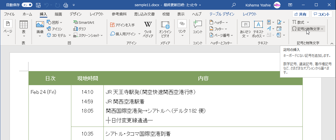This screenshot has width=336, height=140.
Task: Click the 18:05 time entry
Action: click(87, 111)
